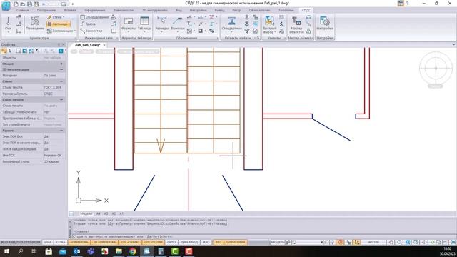The width and height of the screenshot is (457, 257).
Task: Open the Стена tool dropdown arrow
Action: pyautogui.click(x=64, y=17)
